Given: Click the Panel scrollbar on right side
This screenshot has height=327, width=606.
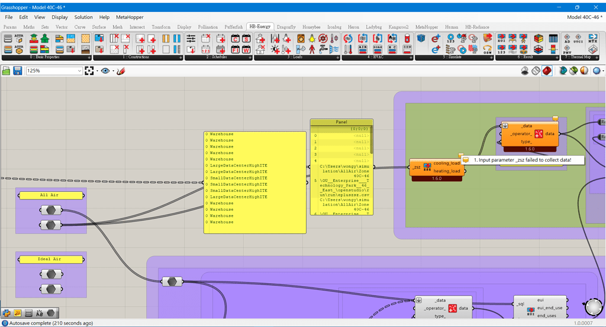Looking at the screenshot, I should 372,140.
